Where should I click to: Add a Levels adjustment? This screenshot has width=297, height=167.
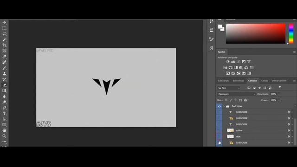(233, 62)
